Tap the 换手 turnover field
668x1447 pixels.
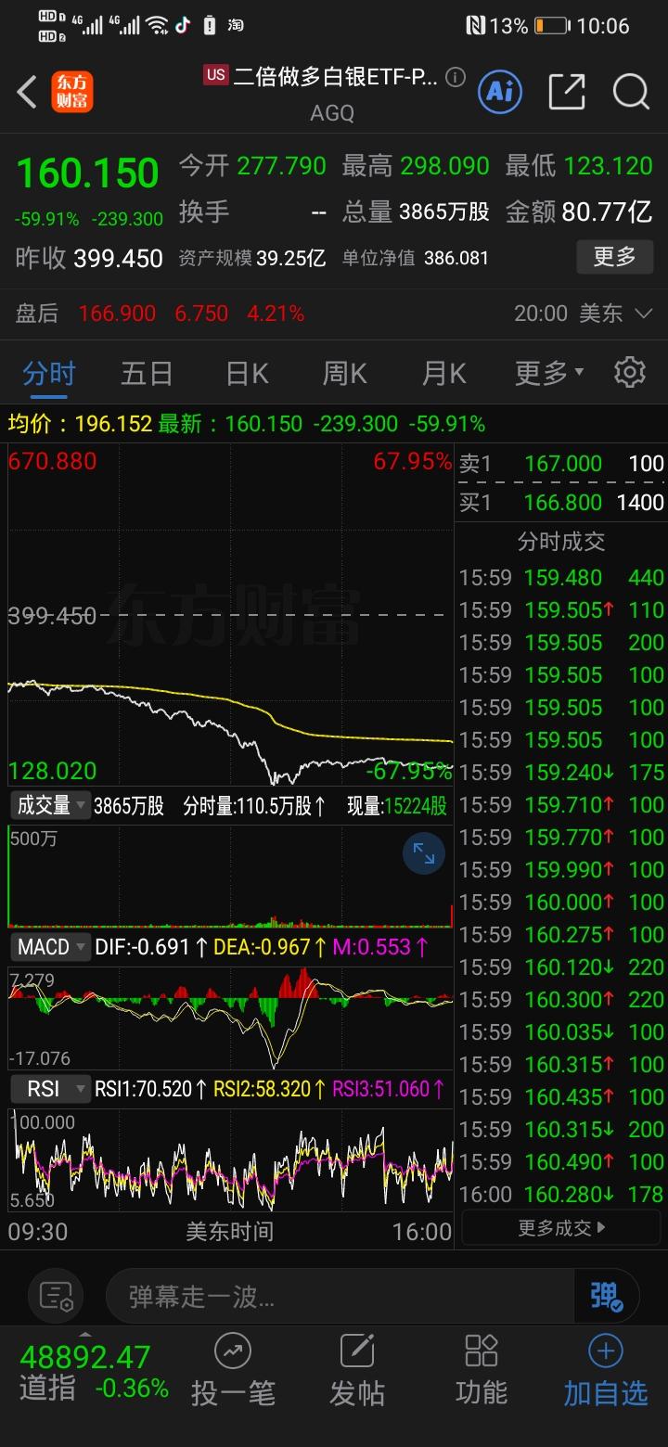[251, 212]
